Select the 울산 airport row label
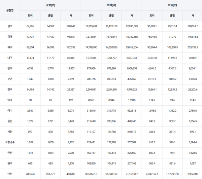The image size is (202, 179). [10, 121]
